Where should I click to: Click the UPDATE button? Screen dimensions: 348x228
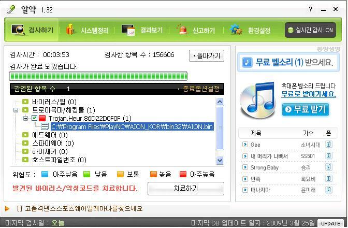[x=330, y=223]
